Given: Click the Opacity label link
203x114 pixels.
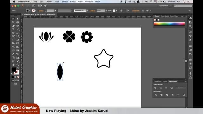Looking at the screenshot, I should click(92, 10).
